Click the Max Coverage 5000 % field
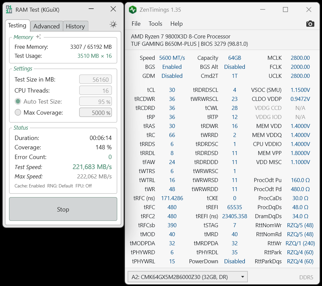 96,112
